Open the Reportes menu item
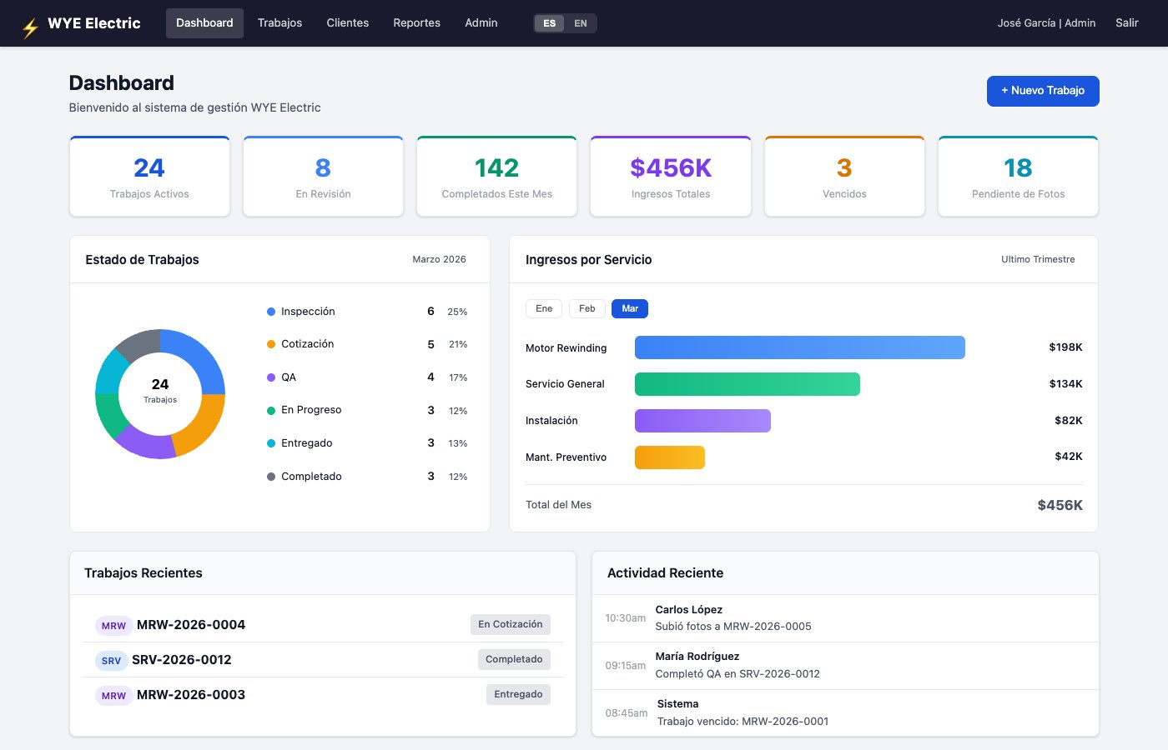Image resolution: width=1168 pixels, height=750 pixels. point(417,23)
